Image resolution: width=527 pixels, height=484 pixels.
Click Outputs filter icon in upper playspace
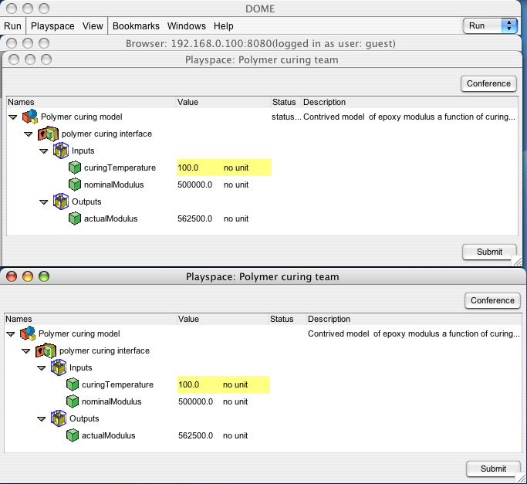61,201
